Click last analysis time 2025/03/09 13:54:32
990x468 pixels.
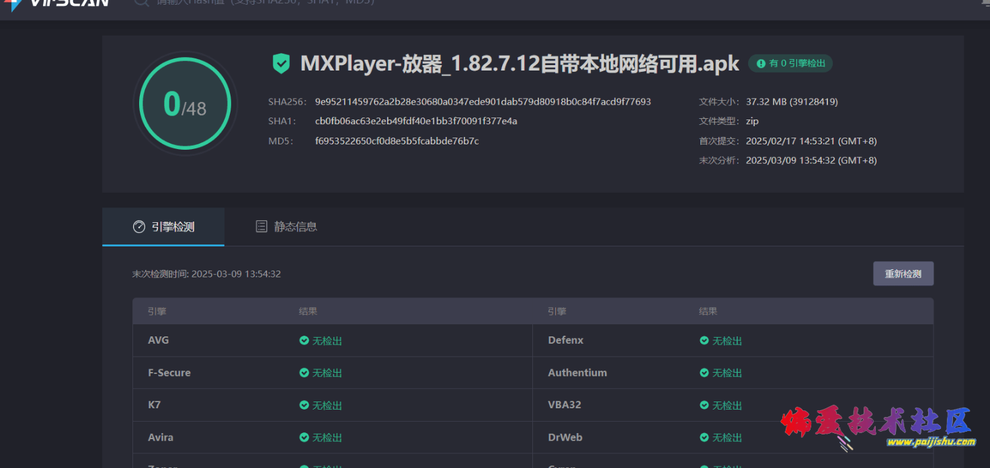pyautogui.click(x=811, y=160)
